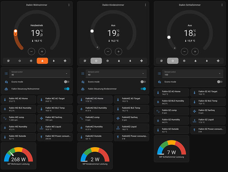228x172 pixels.
Task: Select fan-only mode for Daikin Wohnzimmer
Action: coord(65,61)
